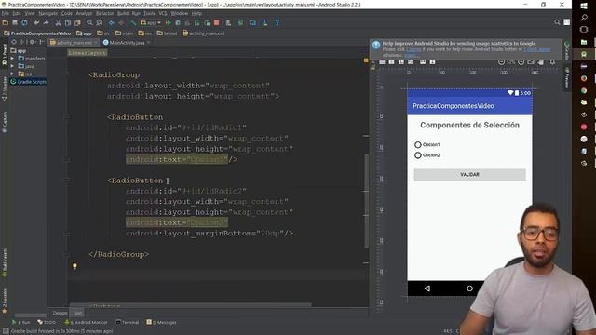Click the Cut scissors icon

[x=58, y=22]
